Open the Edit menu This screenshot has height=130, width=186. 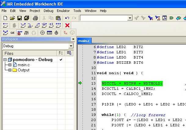(x=13, y=11)
